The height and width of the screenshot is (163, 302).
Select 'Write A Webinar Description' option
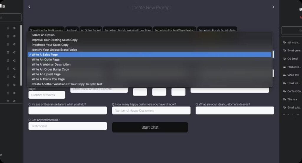coord(150,64)
